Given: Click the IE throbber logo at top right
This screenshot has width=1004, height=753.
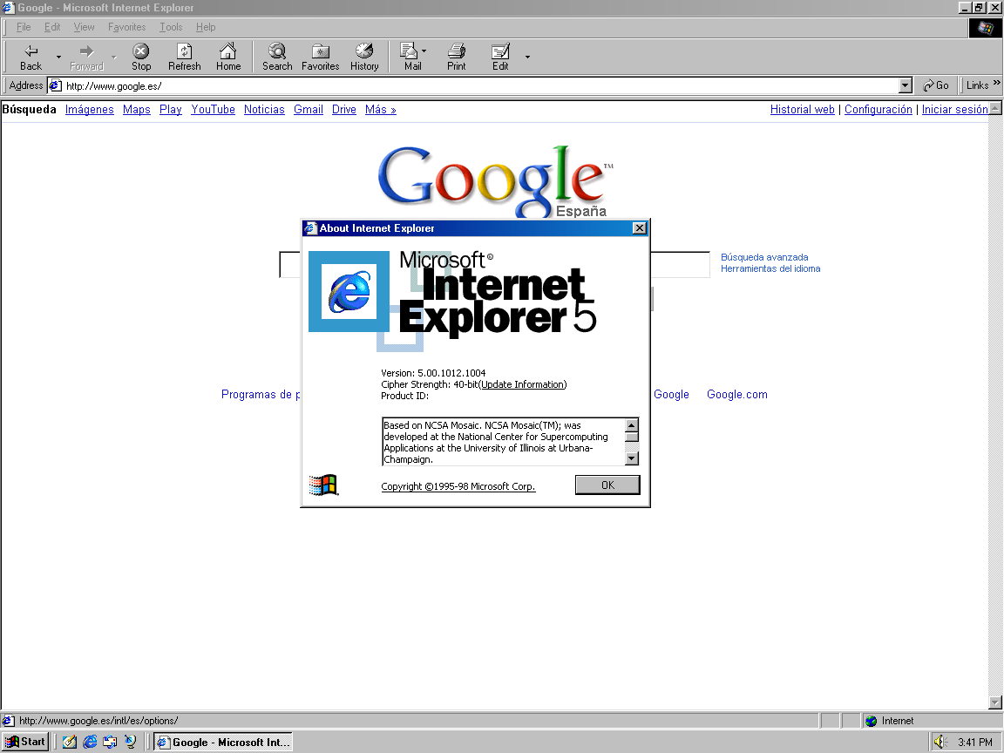Looking at the screenshot, I should tap(985, 28).
